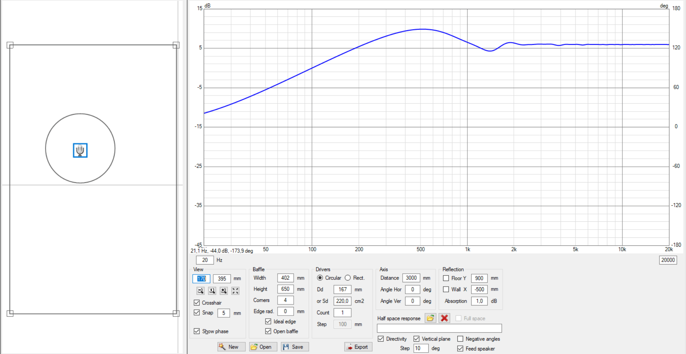
Task: Click the bottom-right baffle corner handle
Action: point(176,313)
